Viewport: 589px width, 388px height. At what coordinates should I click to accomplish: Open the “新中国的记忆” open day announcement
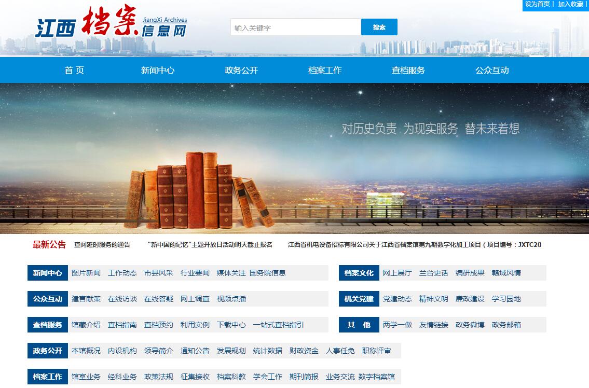[210, 245]
